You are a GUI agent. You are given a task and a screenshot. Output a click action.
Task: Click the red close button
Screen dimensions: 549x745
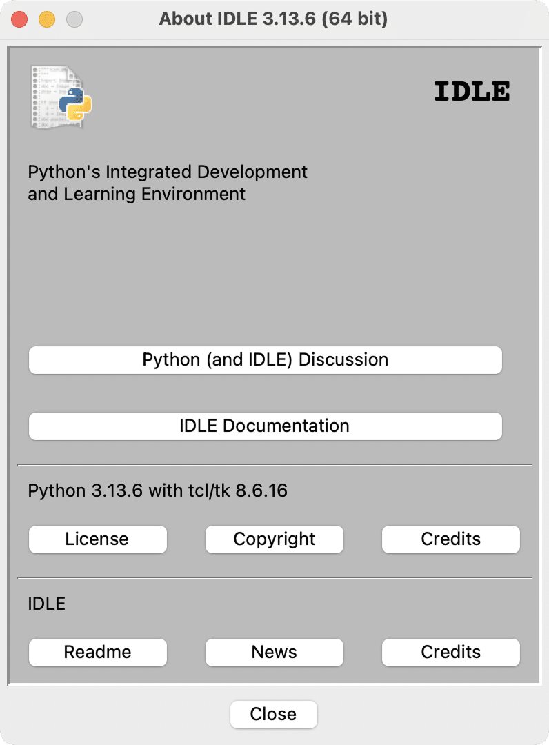[19, 19]
